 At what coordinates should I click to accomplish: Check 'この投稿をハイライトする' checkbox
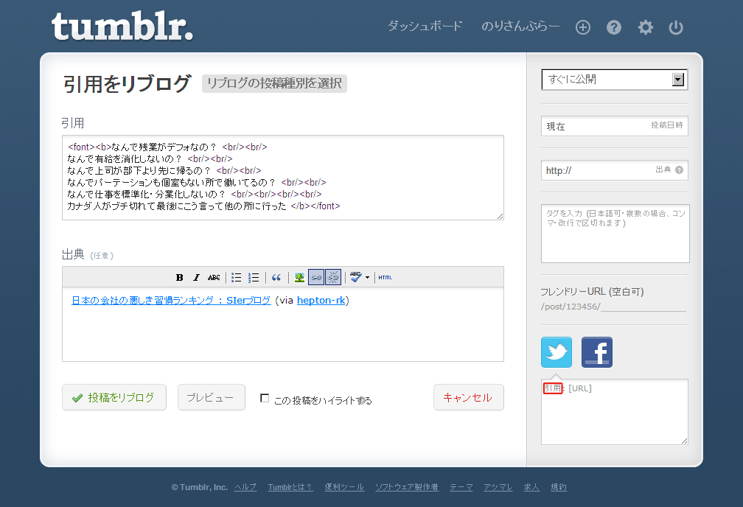pyautogui.click(x=265, y=398)
